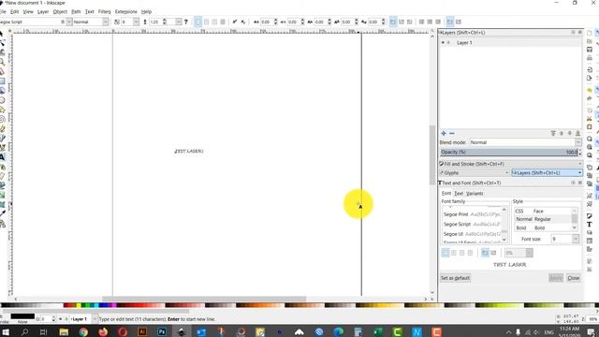Click the subscript toggle icon

coord(243,22)
